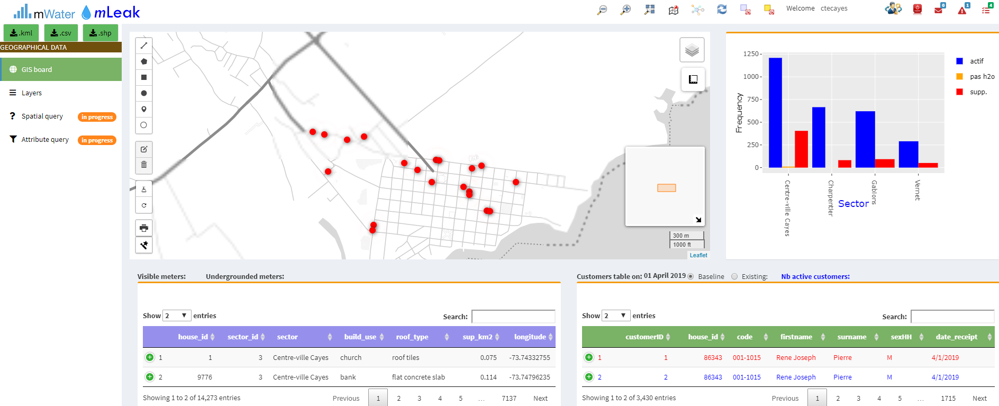Toggle the orange pas h2o legend swatch
This screenshot has height=406, width=999.
point(959,76)
